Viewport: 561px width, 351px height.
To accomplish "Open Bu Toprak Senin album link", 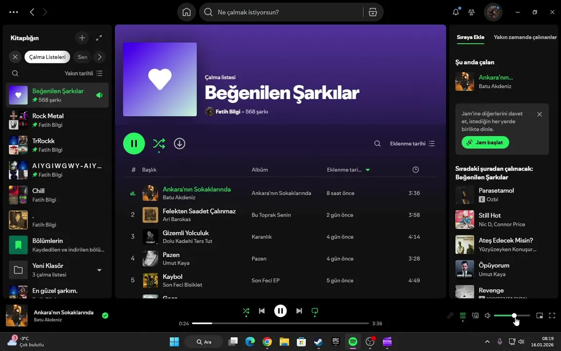I will click(271, 215).
